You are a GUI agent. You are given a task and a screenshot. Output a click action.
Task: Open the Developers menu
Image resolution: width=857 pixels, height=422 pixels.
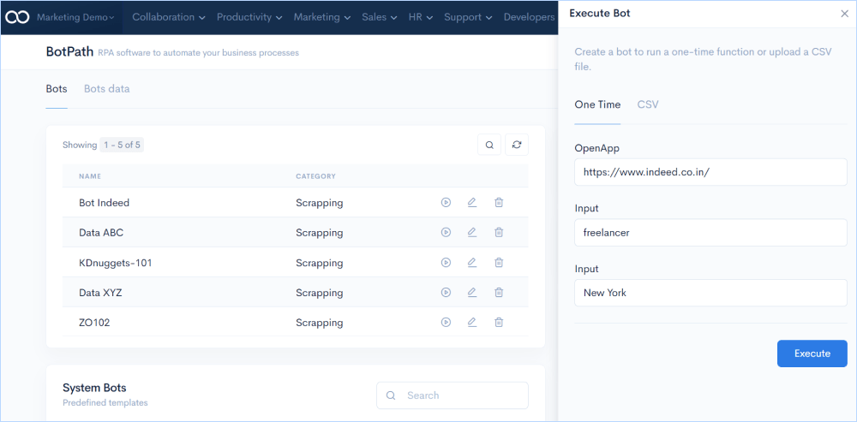[529, 17]
